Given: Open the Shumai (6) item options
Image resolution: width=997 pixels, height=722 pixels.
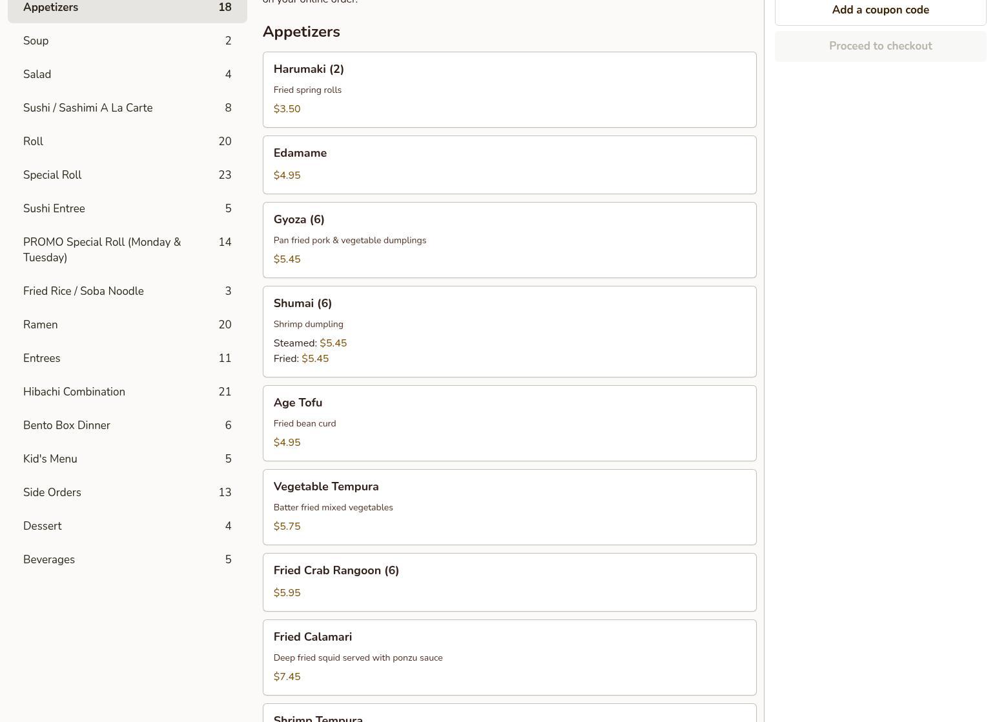Looking at the screenshot, I should click(509, 332).
